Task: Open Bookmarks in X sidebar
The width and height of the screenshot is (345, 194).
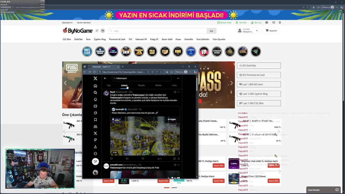Action: (x=95, y=120)
